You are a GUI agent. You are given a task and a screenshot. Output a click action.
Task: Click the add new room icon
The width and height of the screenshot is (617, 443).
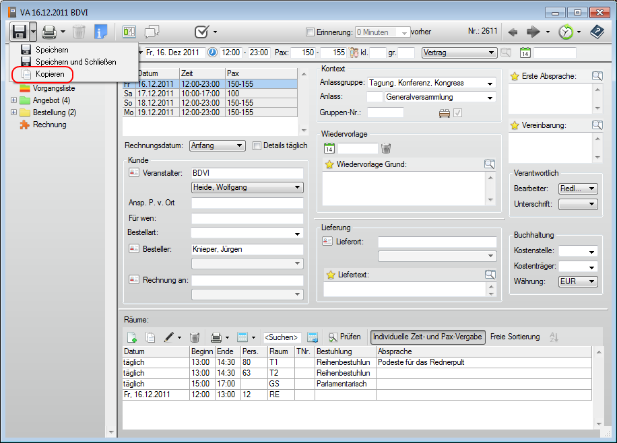pyautogui.click(x=132, y=337)
